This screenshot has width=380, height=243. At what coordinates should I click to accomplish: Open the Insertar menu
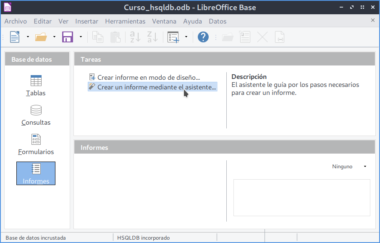86,21
